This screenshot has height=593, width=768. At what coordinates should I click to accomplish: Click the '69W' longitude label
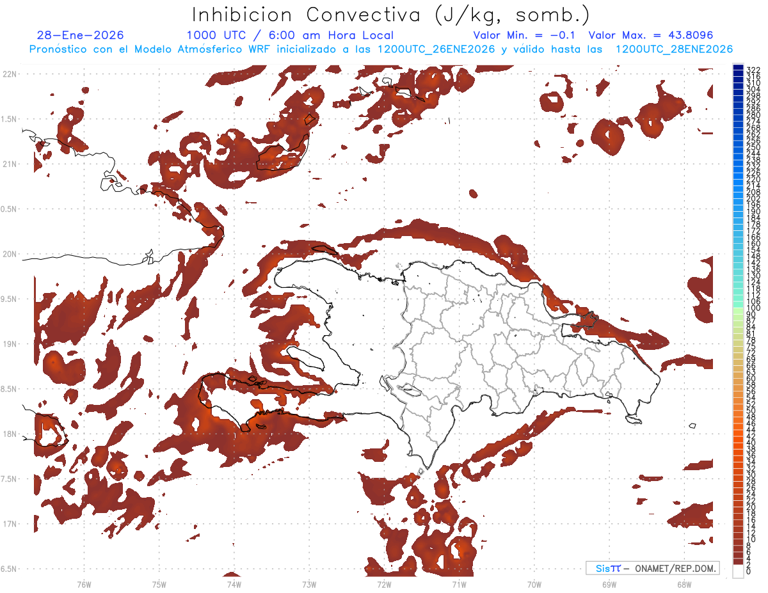click(x=609, y=584)
